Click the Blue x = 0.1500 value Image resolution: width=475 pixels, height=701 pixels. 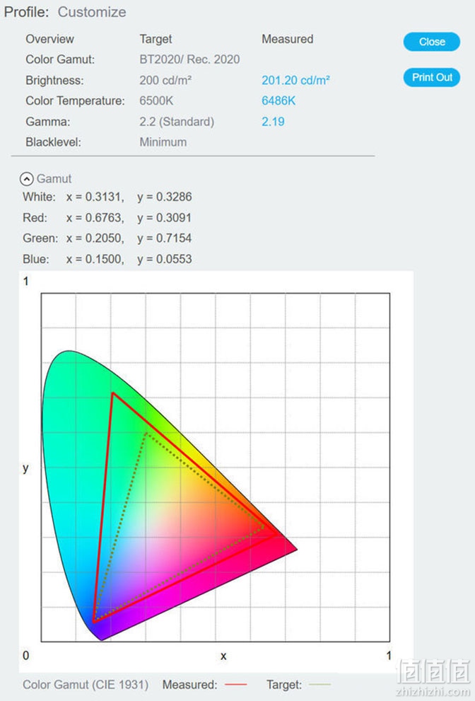click(x=95, y=260)
